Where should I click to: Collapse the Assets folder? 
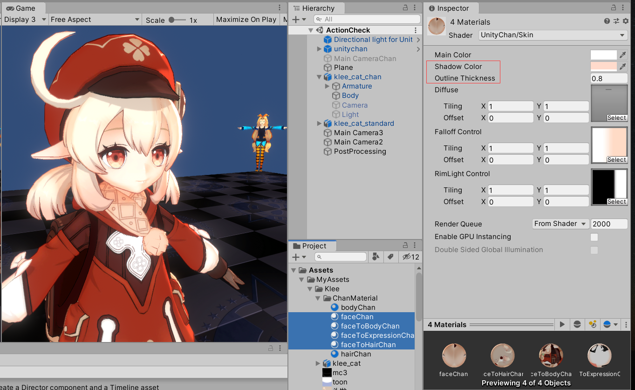[294, 270]
